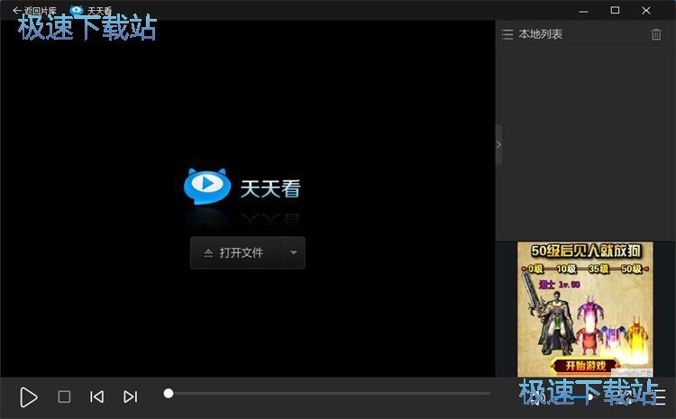Expand the dropdown arrow next to 打开文件
Image resolution: width=676 pixels, height=419 pixels.
[294, 252]
